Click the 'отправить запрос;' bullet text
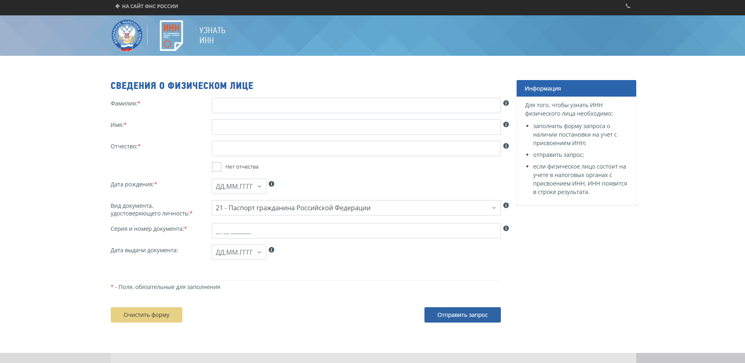The height and width of the screenshot is (363, 745). click(x=558, y=155)
